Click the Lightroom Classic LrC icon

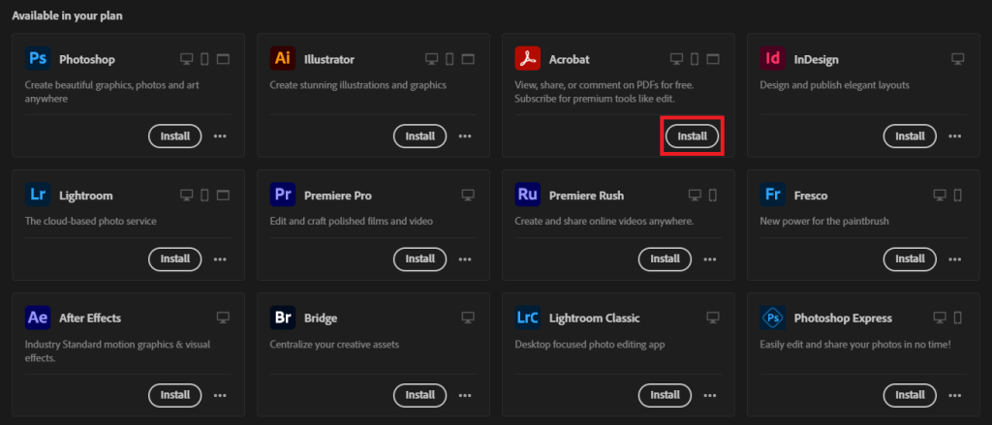click(x=528, y=318)
